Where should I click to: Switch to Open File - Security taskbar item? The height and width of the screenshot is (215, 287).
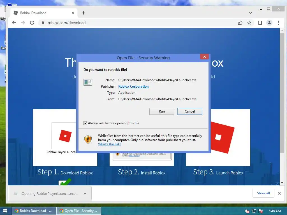(78, 211)
